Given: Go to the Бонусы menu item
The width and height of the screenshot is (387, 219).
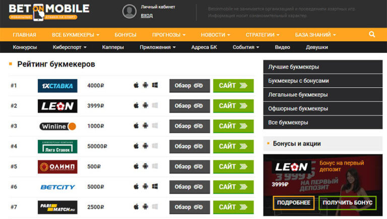Looking at the screenshot, I should 125,35.
